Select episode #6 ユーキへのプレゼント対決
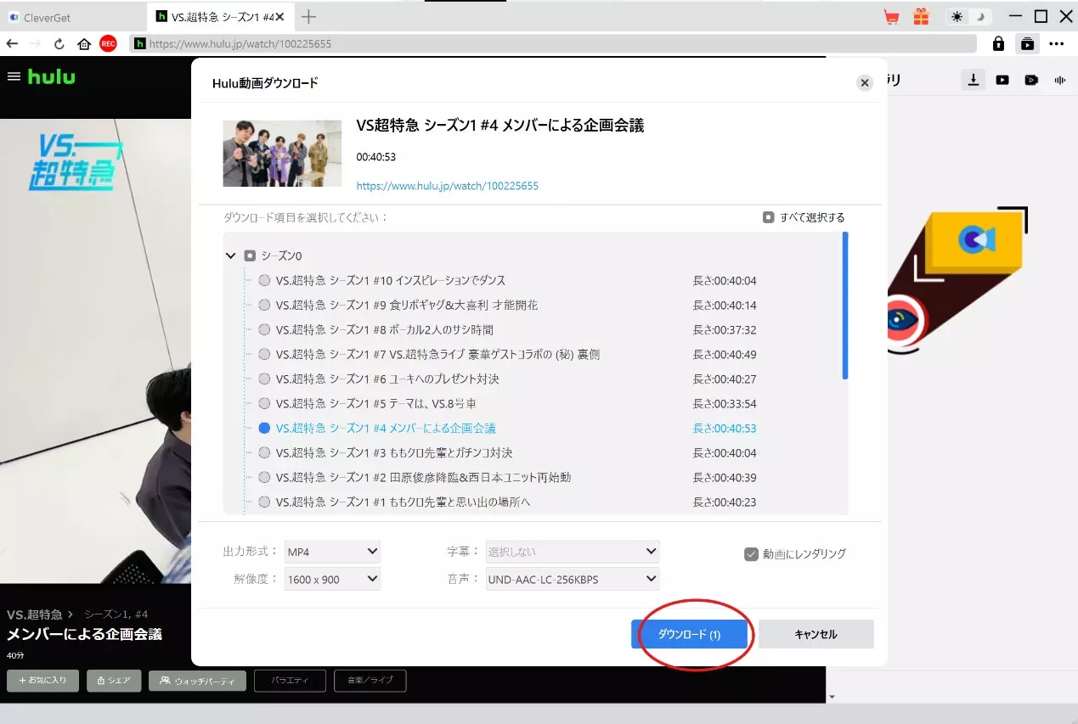 265,379
